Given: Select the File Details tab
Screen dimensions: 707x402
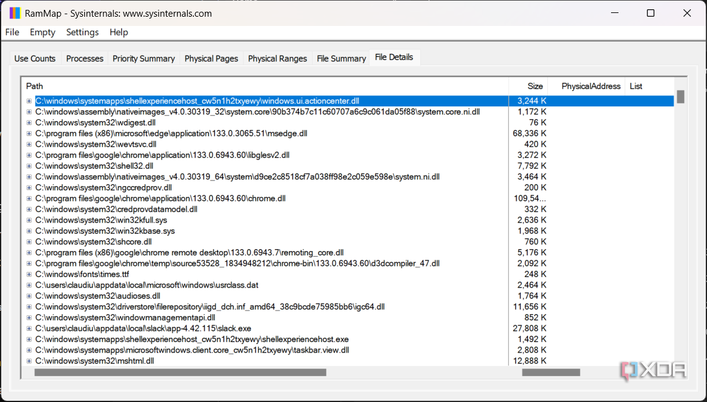Looking at the screenshot, I should point(394,58).
